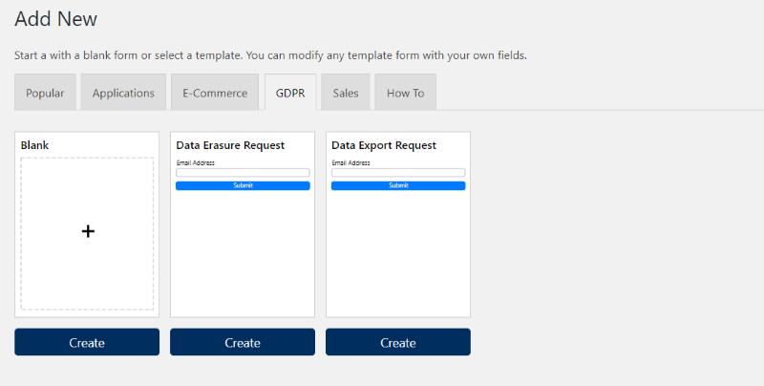Switch to the Popular tab
The width and height of the screenshot is (764, 386).
click(45, 93)
